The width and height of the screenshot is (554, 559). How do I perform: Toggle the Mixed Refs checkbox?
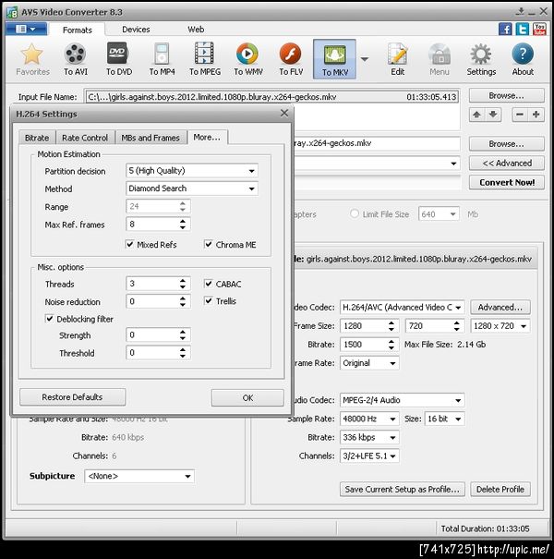click(x=130, y=244)
